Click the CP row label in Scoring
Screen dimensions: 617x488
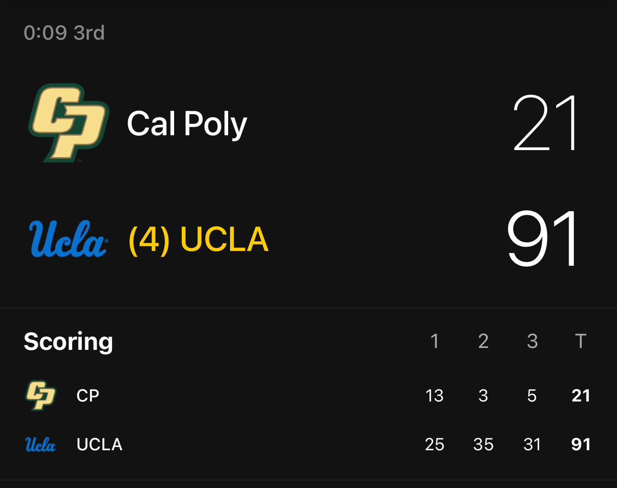pos(88,396)
